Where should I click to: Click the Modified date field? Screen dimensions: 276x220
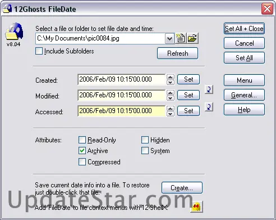click(x=122, y=95)
